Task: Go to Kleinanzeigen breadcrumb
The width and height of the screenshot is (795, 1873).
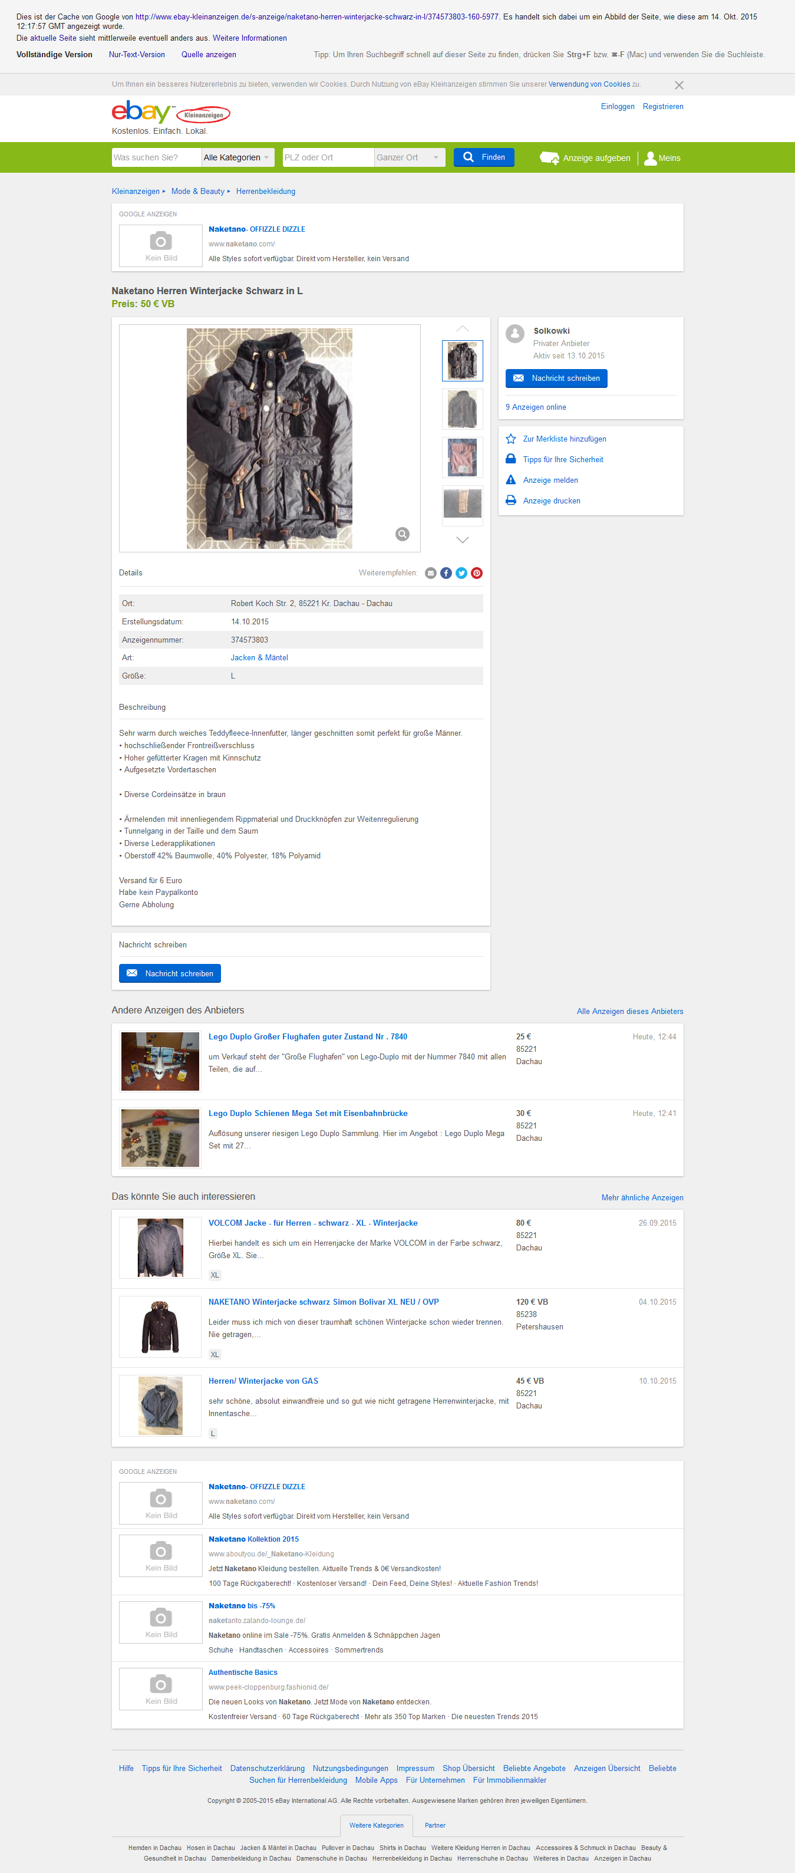Action: pyautogui.click(x=136, y=191)
